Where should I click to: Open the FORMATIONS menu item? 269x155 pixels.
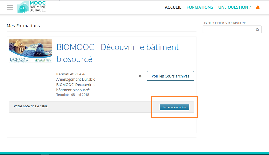pyautogui.click(x=200, y=7)
